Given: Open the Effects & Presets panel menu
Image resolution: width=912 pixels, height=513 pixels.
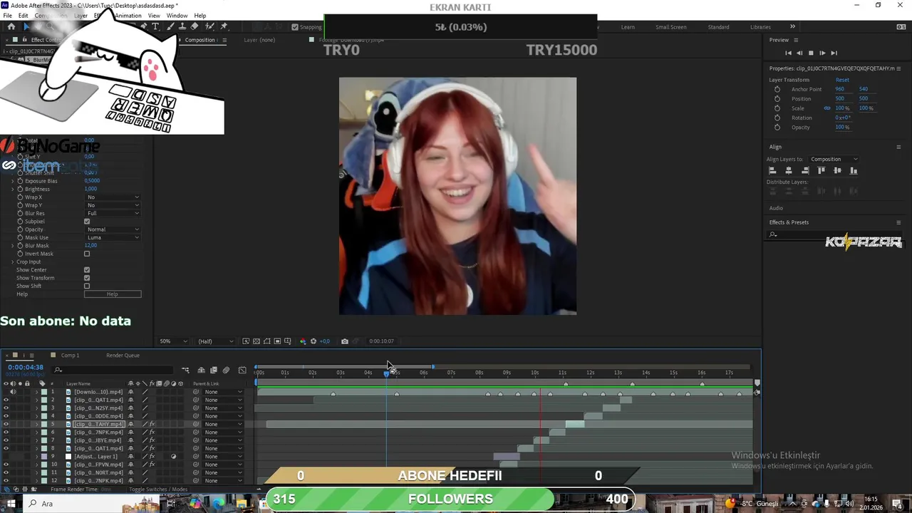Looking at the screenshot, I should 898,222.
